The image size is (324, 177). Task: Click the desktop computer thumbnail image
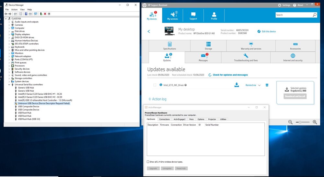pos(169,31)
